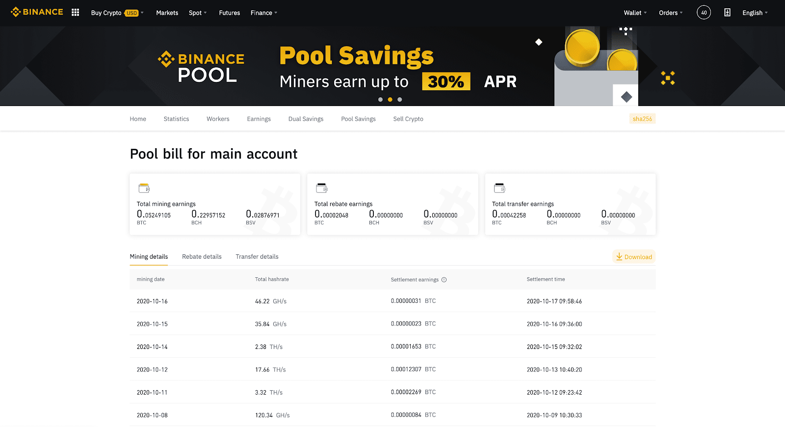The width and height of the screenshot is (785, 427).
Task: Click the 2.38 TH/s hashrate cell
Action: (x=269, y=347)
